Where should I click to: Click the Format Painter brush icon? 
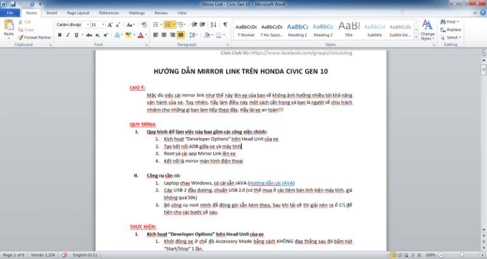(x=22, y=37)
